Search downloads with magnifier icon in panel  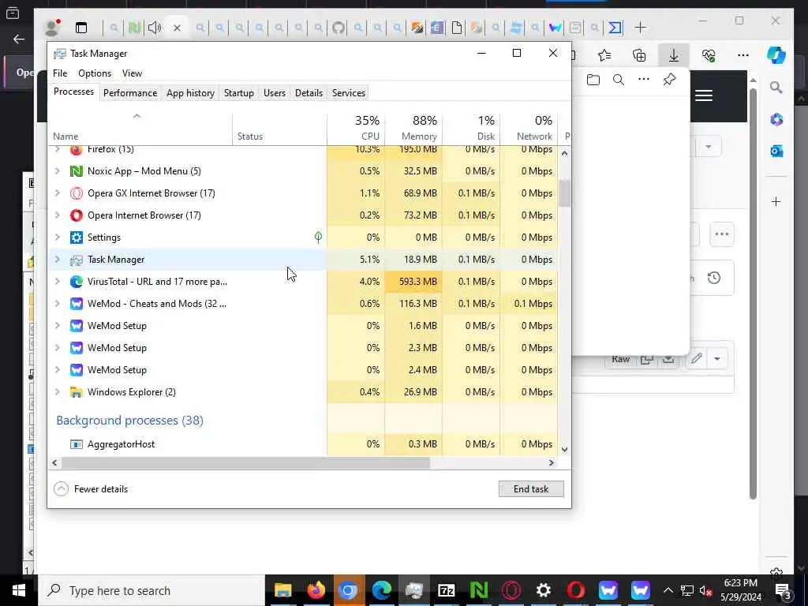tap(619, 80)
